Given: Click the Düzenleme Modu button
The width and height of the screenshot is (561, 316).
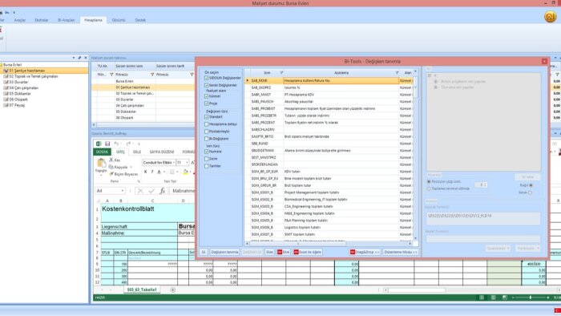Looking at the screenshot, I should [x=401, y=252].
